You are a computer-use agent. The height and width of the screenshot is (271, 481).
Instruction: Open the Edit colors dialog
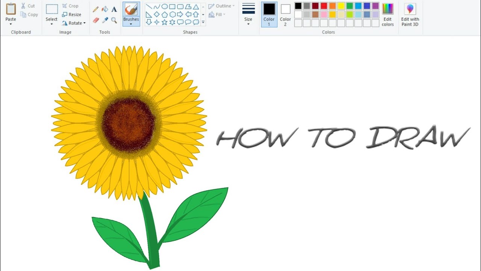[387, 14]
